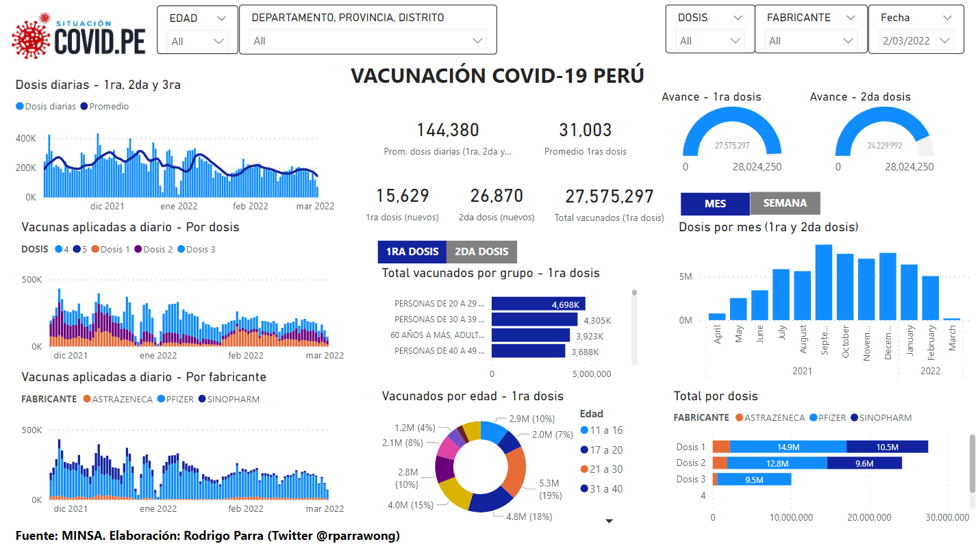Viewport: 980px width, 546px height.
Task: Click PFIZER legend in Total por dosis
Action: [x=827, y=418]
